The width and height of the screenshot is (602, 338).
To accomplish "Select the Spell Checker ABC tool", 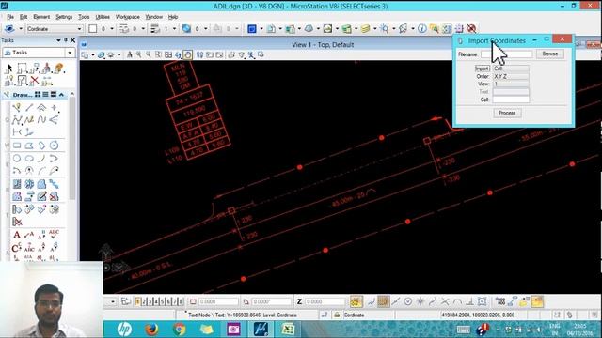I will (55, 235).
